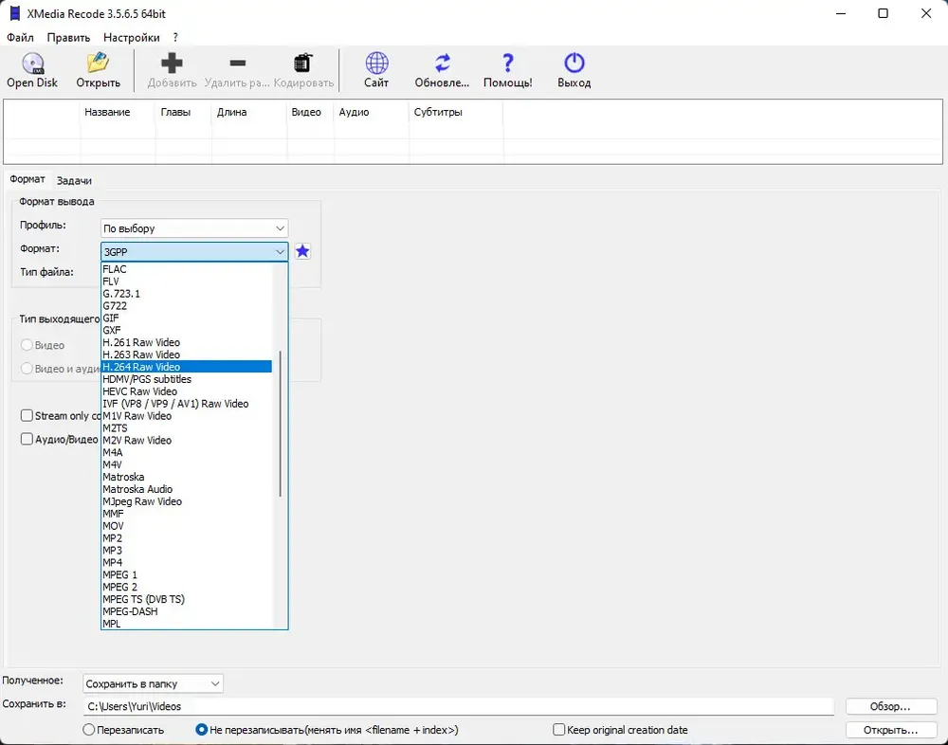
Task: Click the Открыть... button at bottom right
Action: point(890,730)
